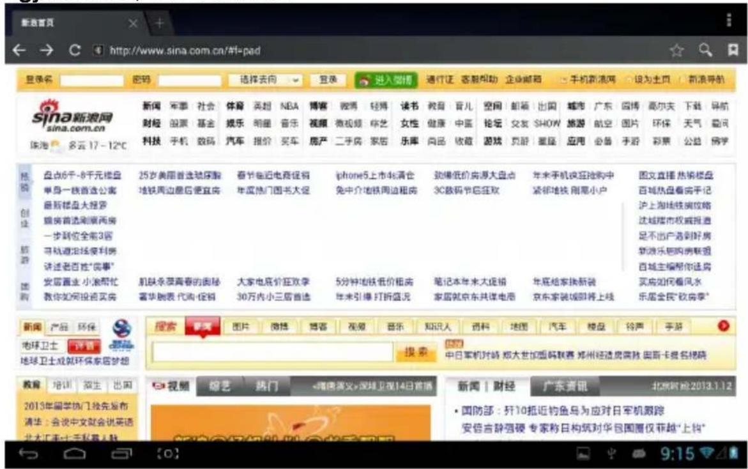Screen dimensions: 748x469
Task: Click the 登录名 username input field
Action: tap(91, 80)
